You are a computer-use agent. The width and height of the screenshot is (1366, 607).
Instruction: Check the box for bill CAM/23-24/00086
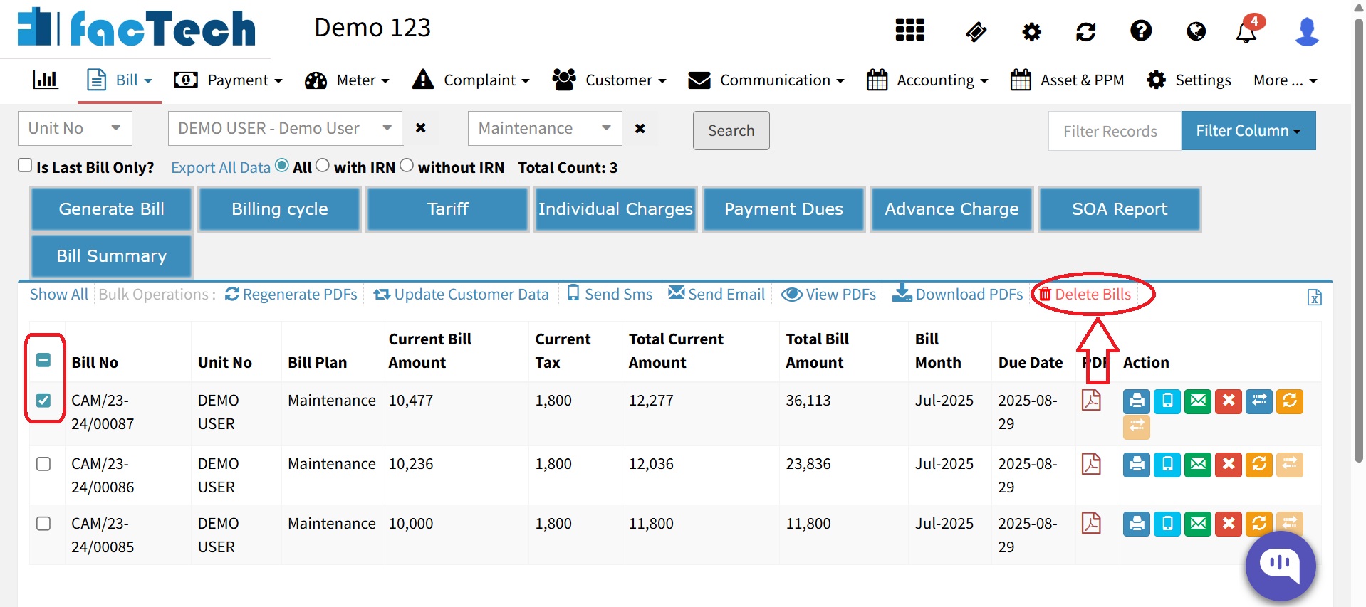(x=43, y=464)
